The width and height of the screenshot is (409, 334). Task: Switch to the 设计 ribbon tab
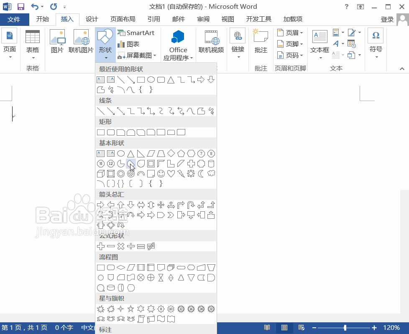tap(92, 19)
